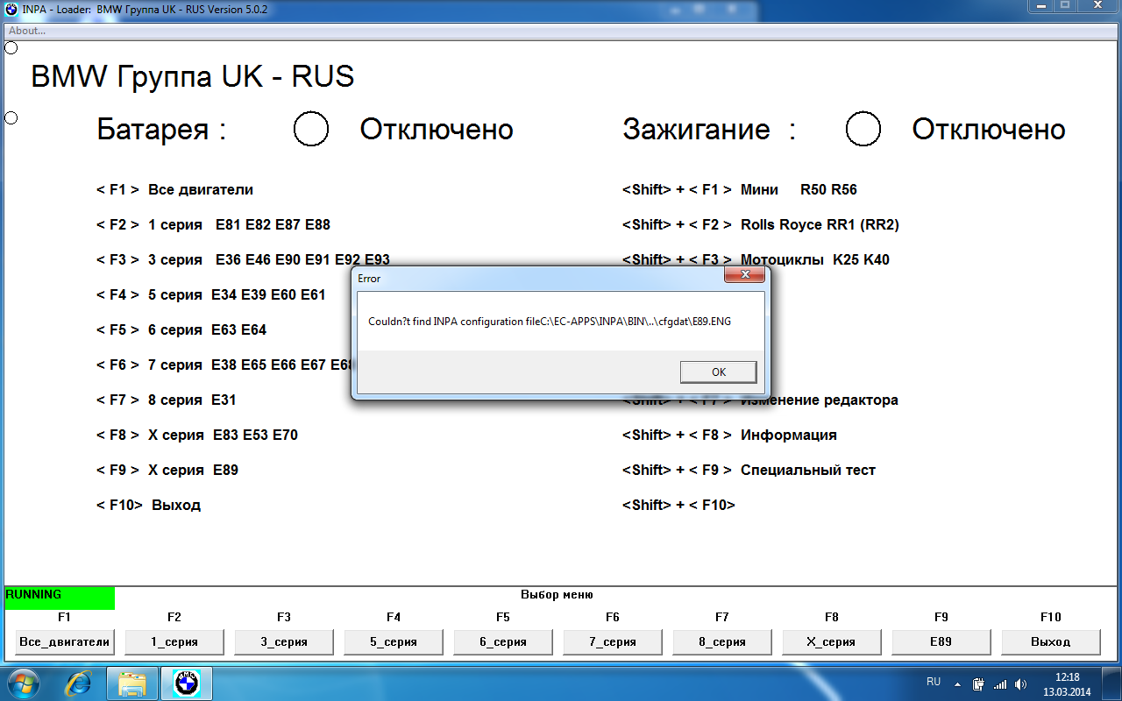This screenshot has width=1122, height=701.
Task: Click the network signal tray icon
Action: (x=999, y=683)
